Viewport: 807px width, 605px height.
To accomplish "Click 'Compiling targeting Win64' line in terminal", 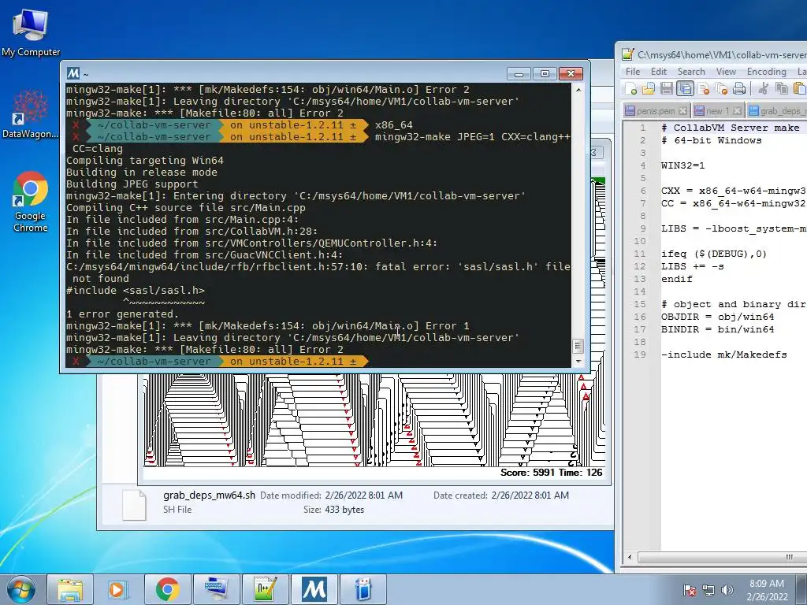I will [x=145, y=161].
